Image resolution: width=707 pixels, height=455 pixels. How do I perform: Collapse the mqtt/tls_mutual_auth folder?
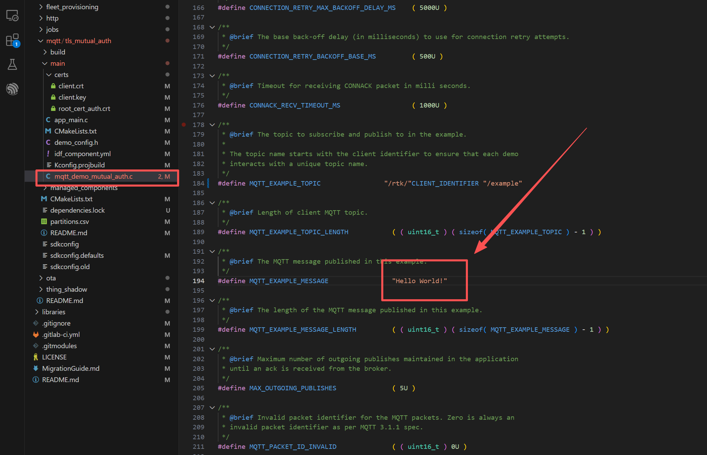41,41
